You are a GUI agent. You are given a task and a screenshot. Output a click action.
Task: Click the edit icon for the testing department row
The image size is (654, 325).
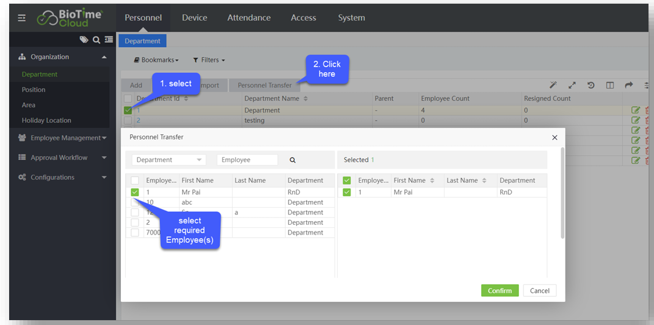pyautogui.click(x=636, y=120)
